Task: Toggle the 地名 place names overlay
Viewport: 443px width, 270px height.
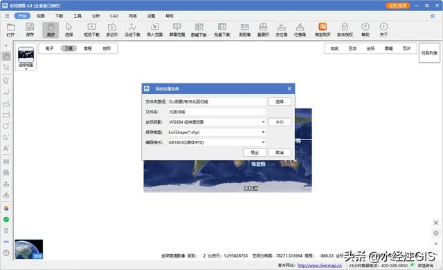Action: point(334,48)
